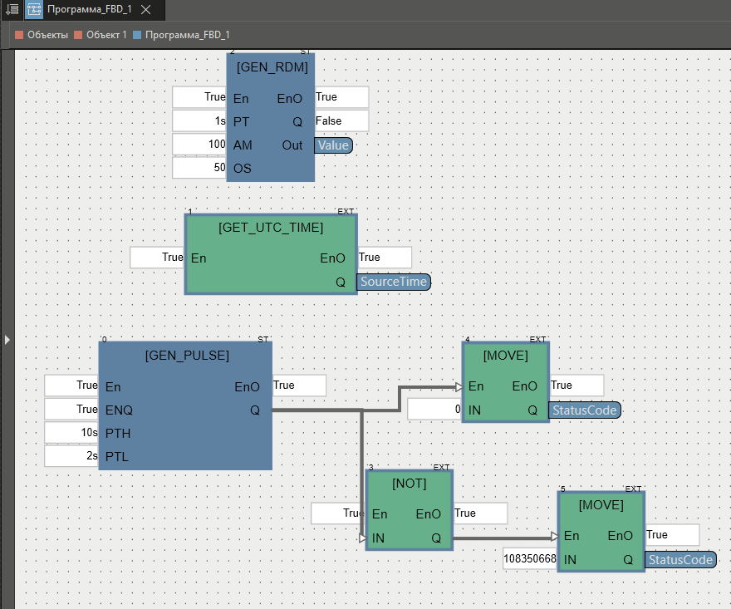The height and width of the screenshot is (609, 731).
Task: Select the GET_UTC_TIME block
Action: click(x=271, y=227)
